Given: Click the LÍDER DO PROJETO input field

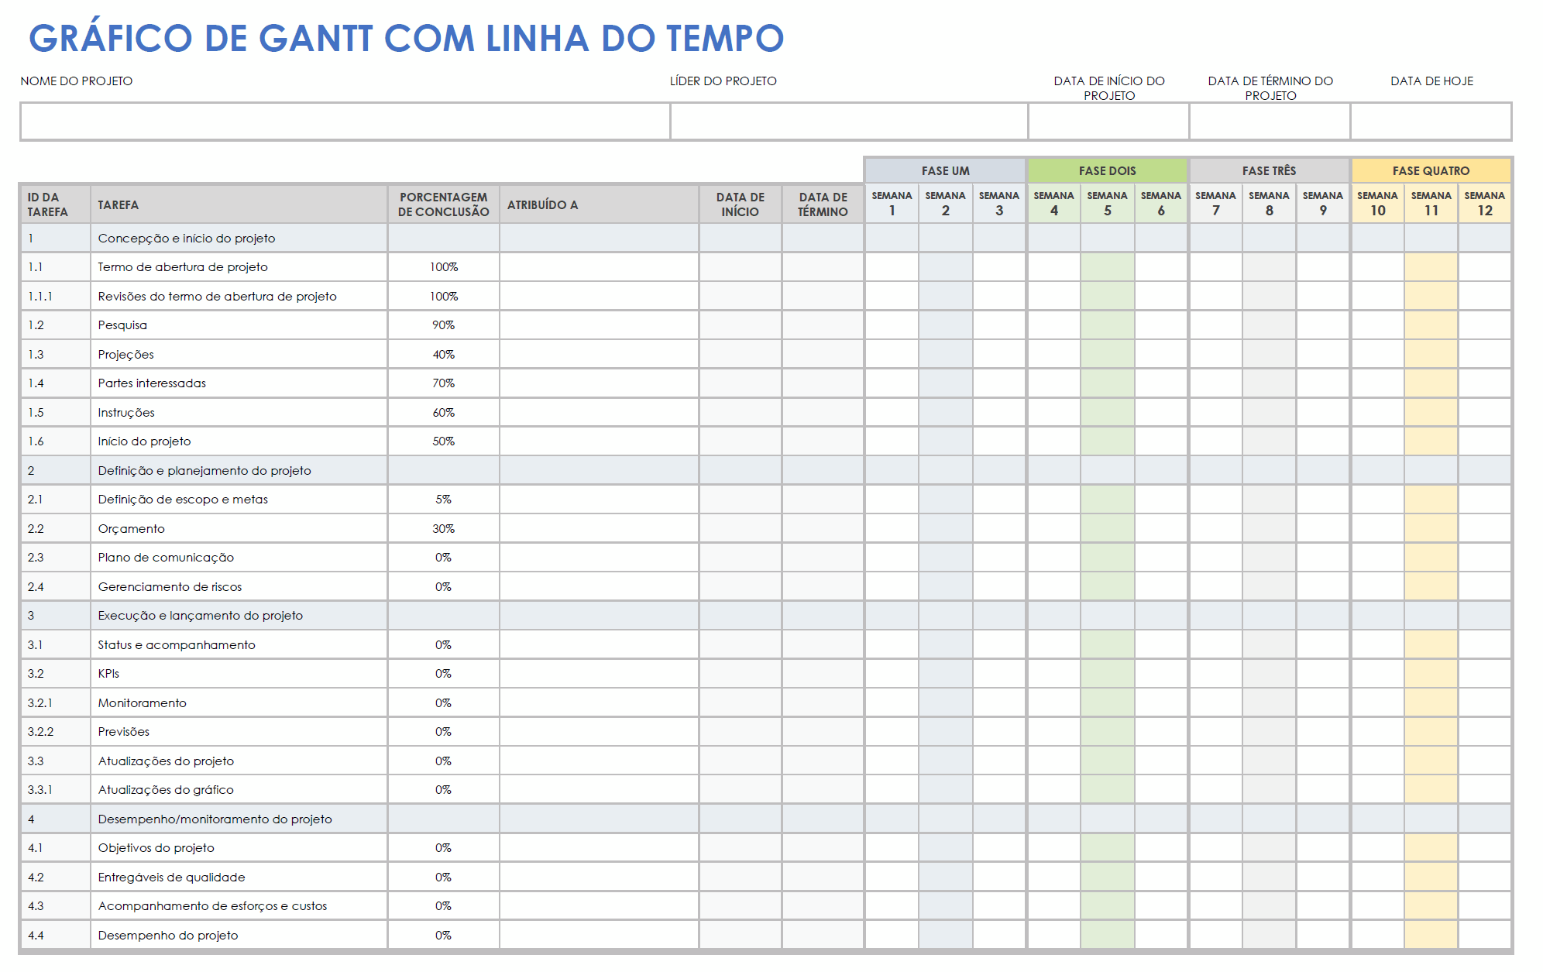Looking at the screenshot, I should click(x=849, y=122).
